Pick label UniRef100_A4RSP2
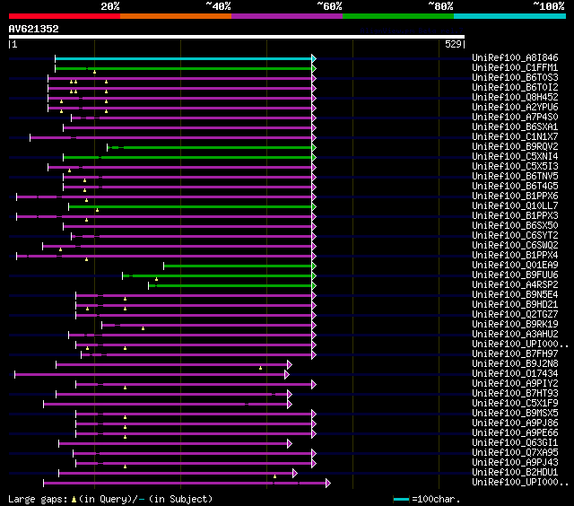This screenshot has height=506, width=574. pos(515,285)
